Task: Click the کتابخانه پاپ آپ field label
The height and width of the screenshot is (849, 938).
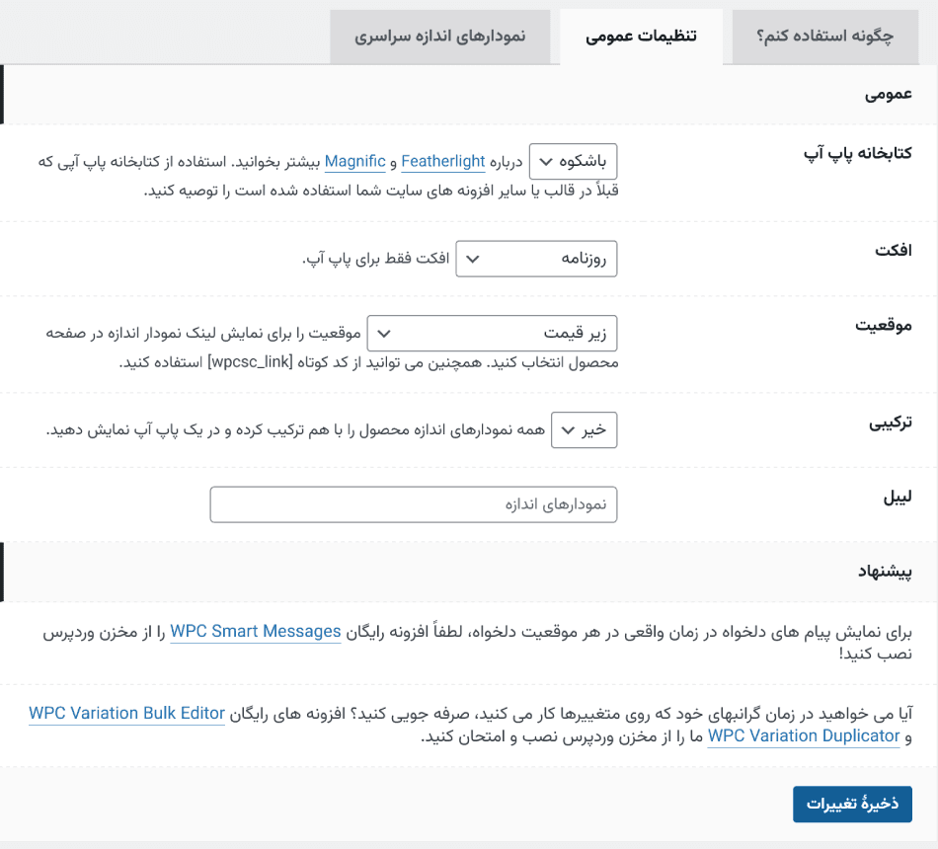Action: (858, 154)
